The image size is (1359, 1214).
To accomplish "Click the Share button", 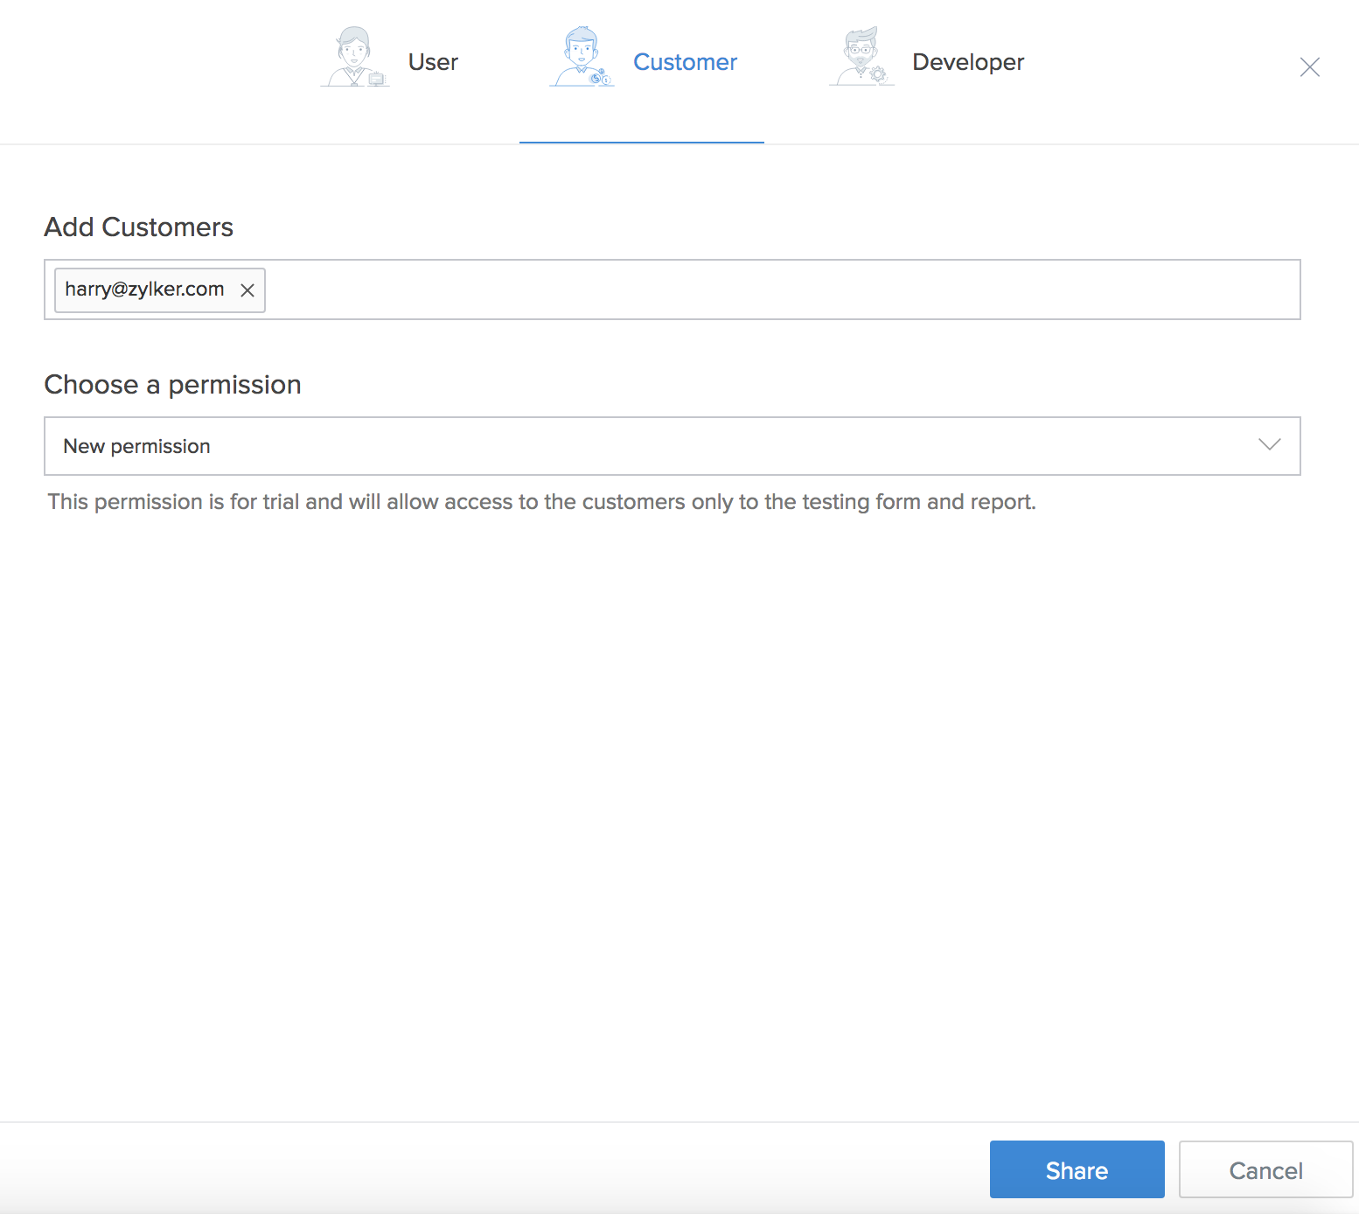I will [1077, 1169].
